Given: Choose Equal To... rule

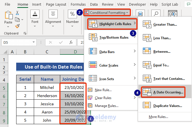Looking at the screenshot, I should pyautogui.click(x=165, y=65).
